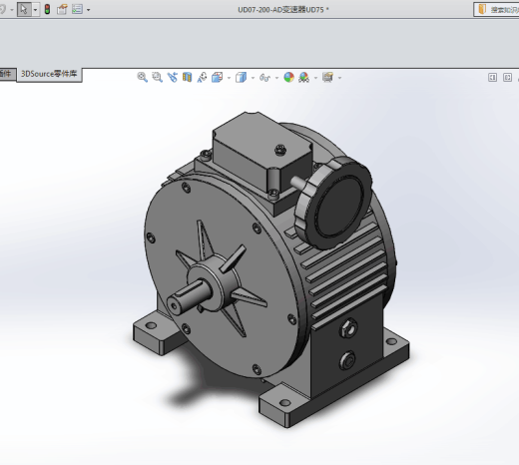Image resolution: width=519 pixels, height=465 pixels.
Task: Click the Previous View icon
Action: (x=173, y=77)
